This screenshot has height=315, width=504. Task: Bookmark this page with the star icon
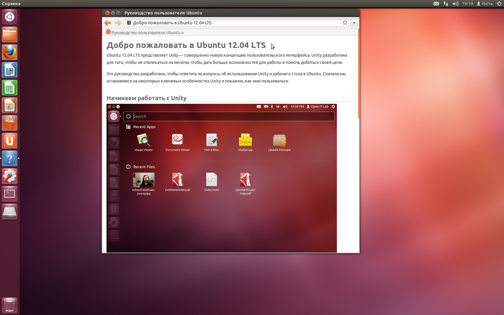345,23
